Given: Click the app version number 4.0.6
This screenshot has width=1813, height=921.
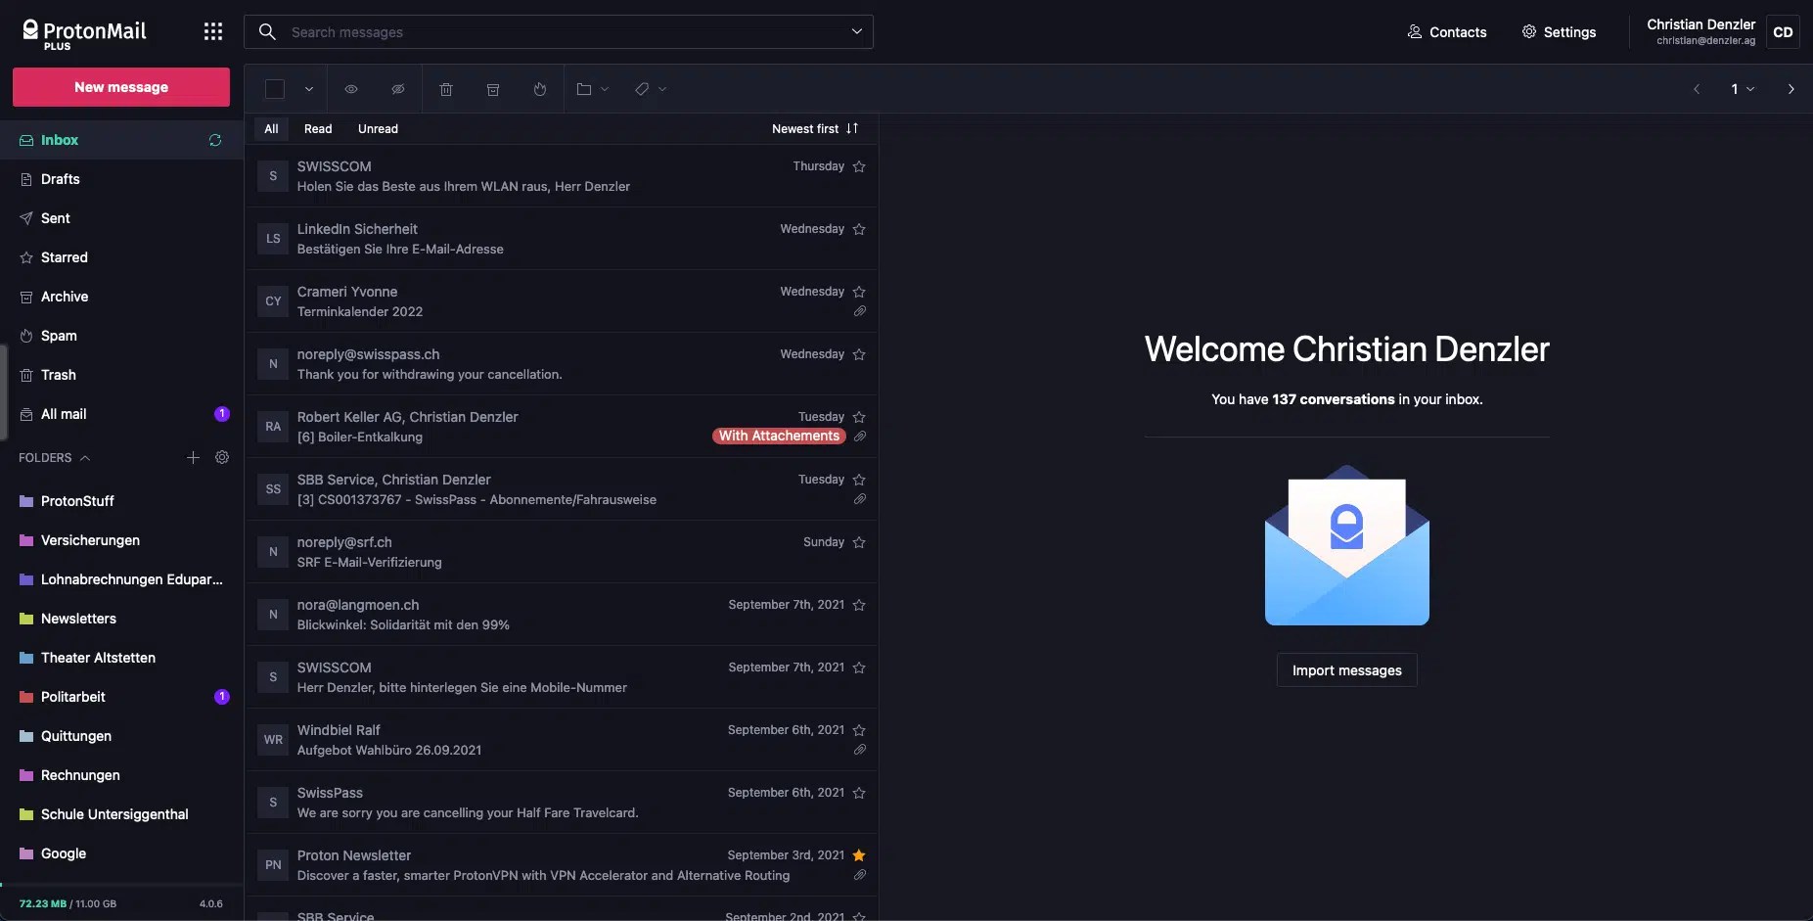Looking at the screenshot, I should 211,903.
